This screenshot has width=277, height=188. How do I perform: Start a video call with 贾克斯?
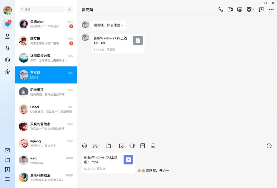pos(230,9)
